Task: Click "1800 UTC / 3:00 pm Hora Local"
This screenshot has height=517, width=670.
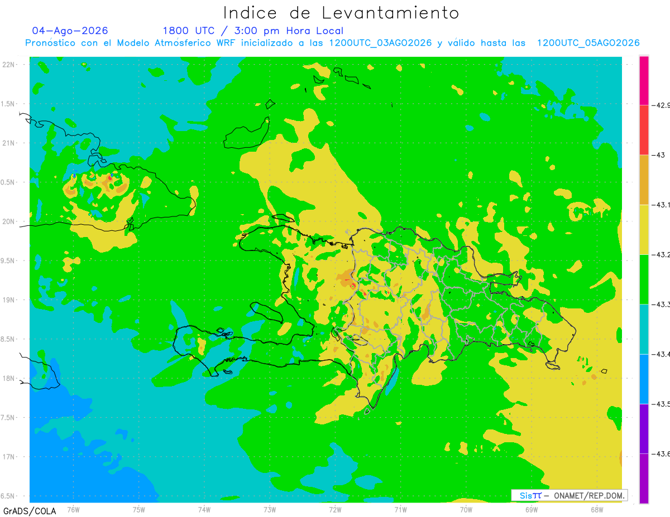Action: click(x=253, y=31)
